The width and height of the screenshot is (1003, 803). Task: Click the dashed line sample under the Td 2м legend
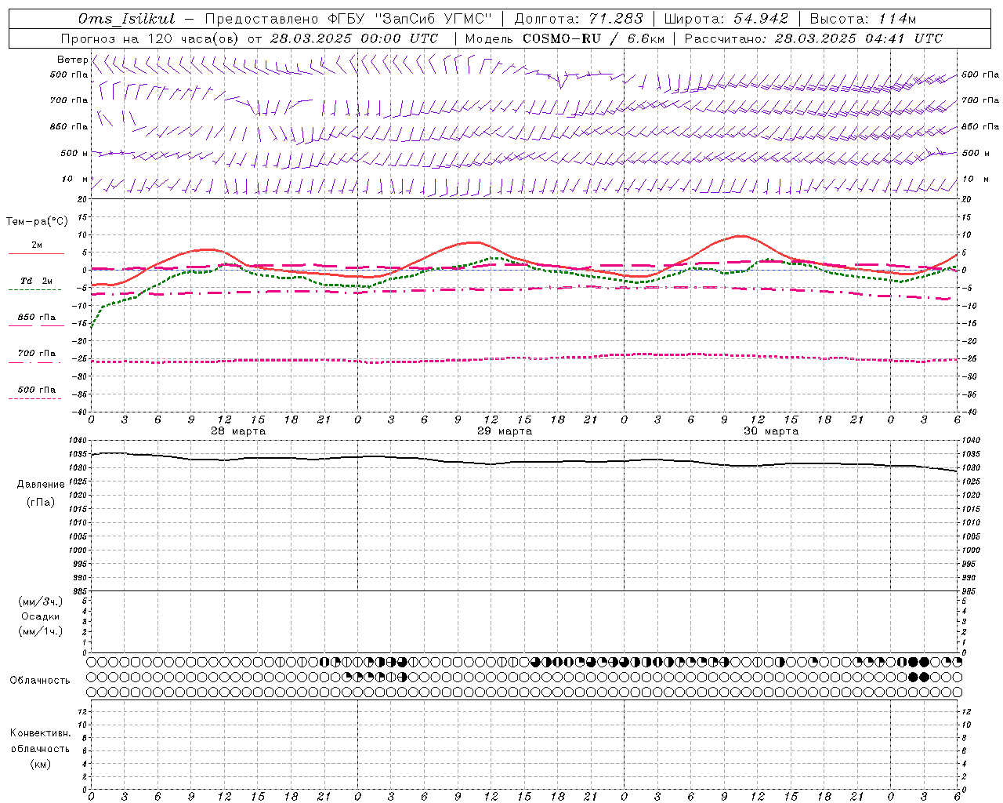(x=34, y=290)
